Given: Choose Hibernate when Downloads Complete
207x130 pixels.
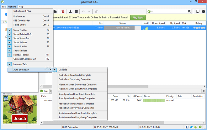Looking at the screenshot, I should coord(77,84).
